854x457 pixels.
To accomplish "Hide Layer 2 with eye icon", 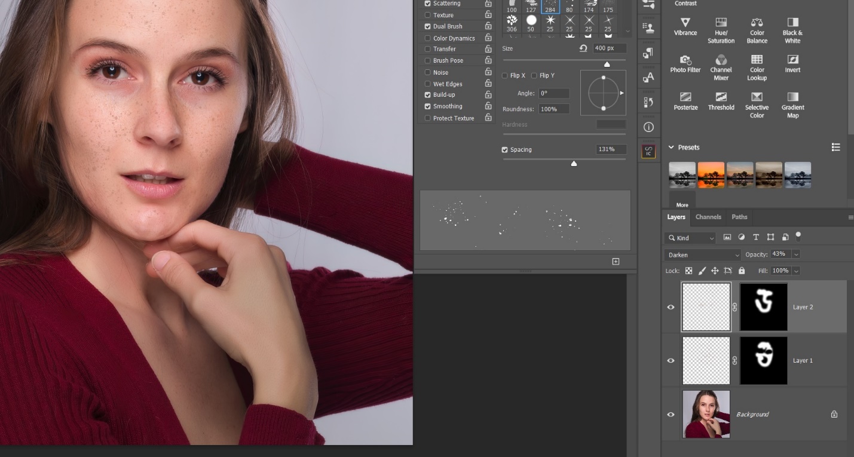I will click(671, 307).
